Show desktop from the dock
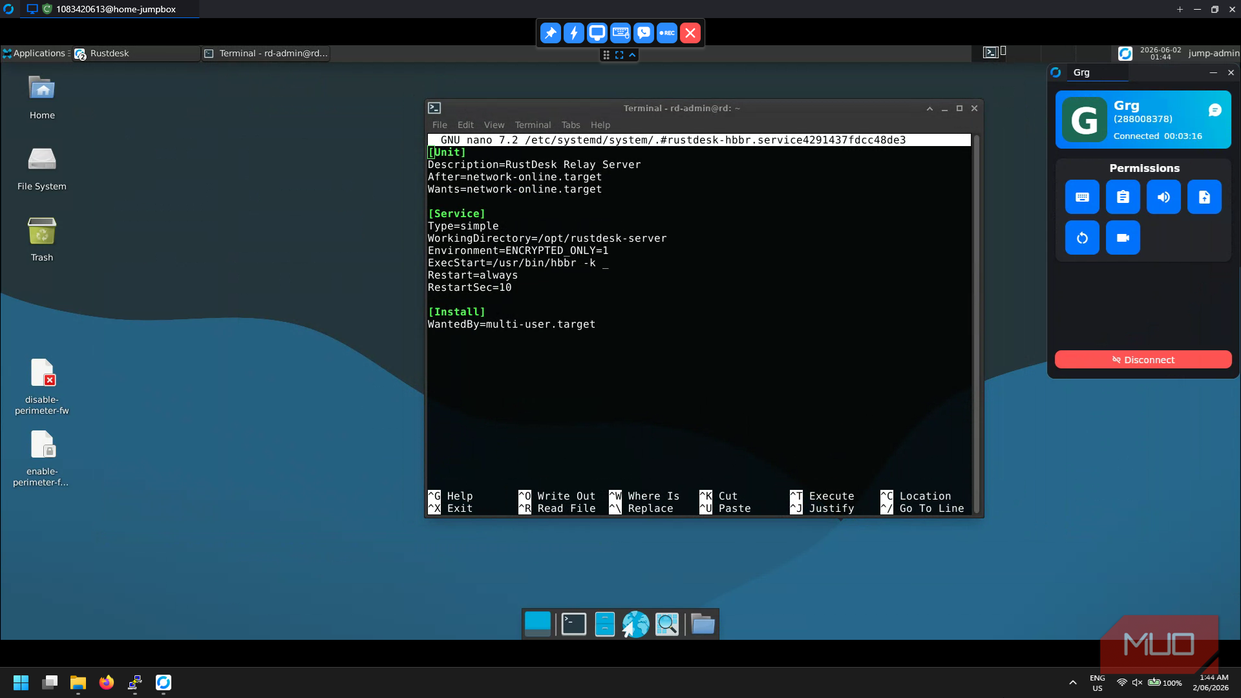Viewport: 1241px width, 698px height. (x=538, y=624)
